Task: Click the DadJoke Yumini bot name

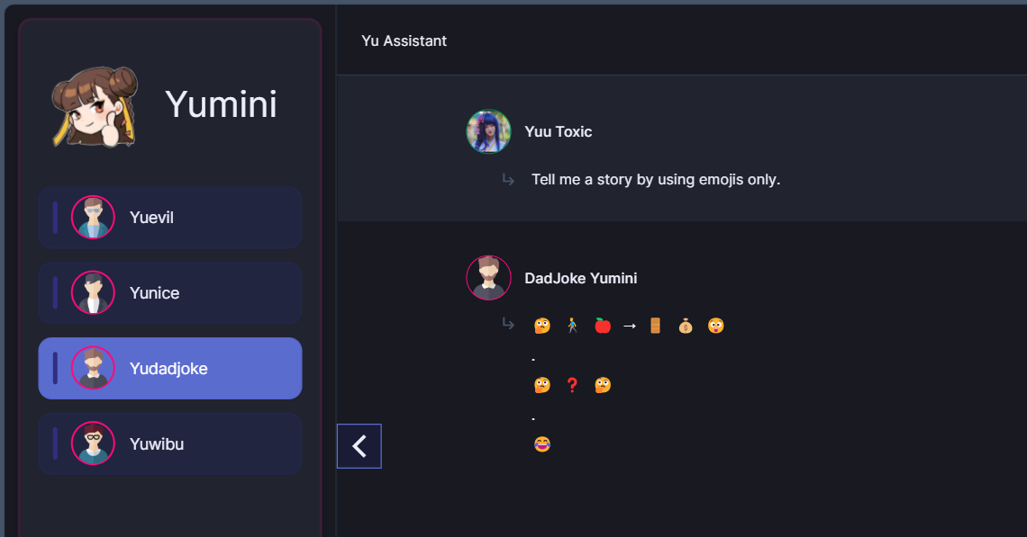Action: (x=581, y=278)
